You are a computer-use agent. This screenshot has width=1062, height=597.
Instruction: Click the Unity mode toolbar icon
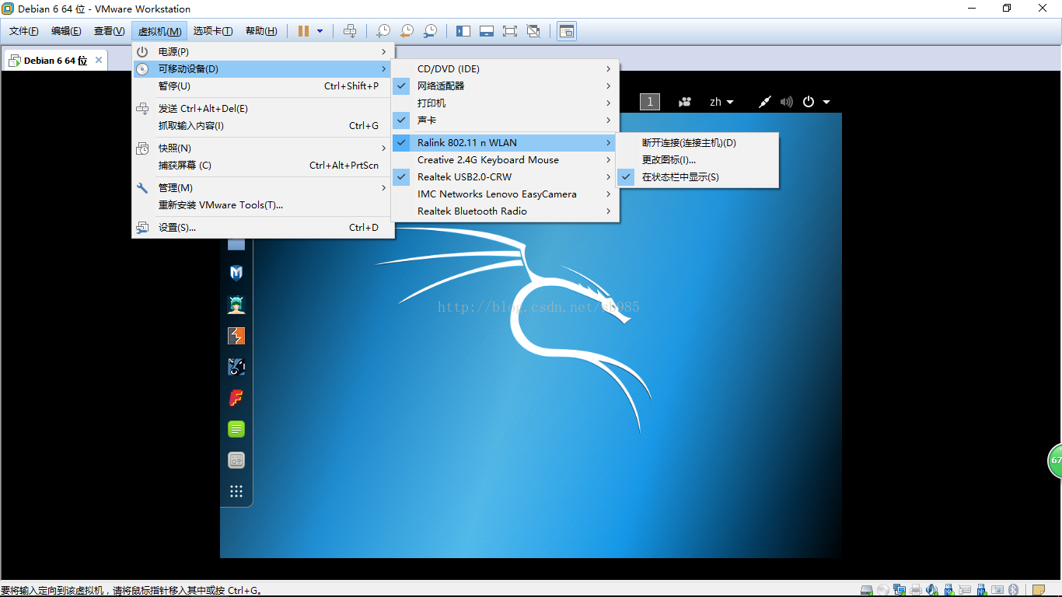tap(533, 31)
